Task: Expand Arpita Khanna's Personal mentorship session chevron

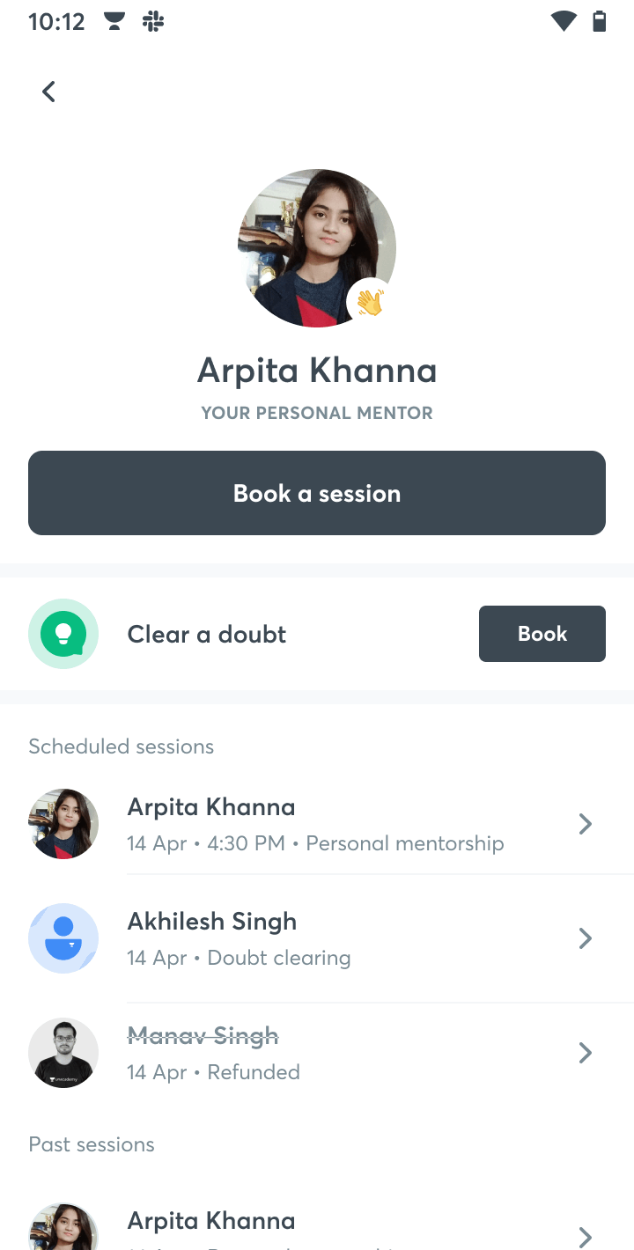Action: (585, 824)
